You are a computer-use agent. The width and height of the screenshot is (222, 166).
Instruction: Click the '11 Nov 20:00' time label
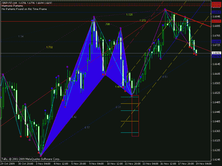point(132,164)
